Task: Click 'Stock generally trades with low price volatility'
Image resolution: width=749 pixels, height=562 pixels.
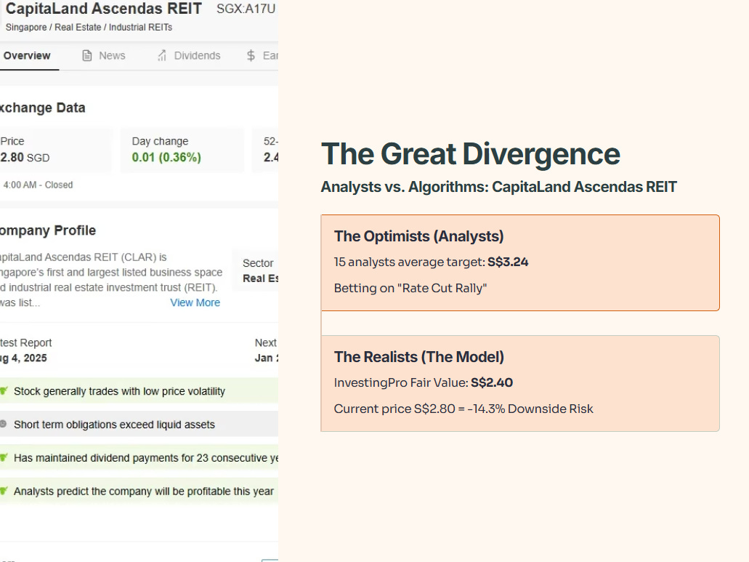Action: coord(119,391)
